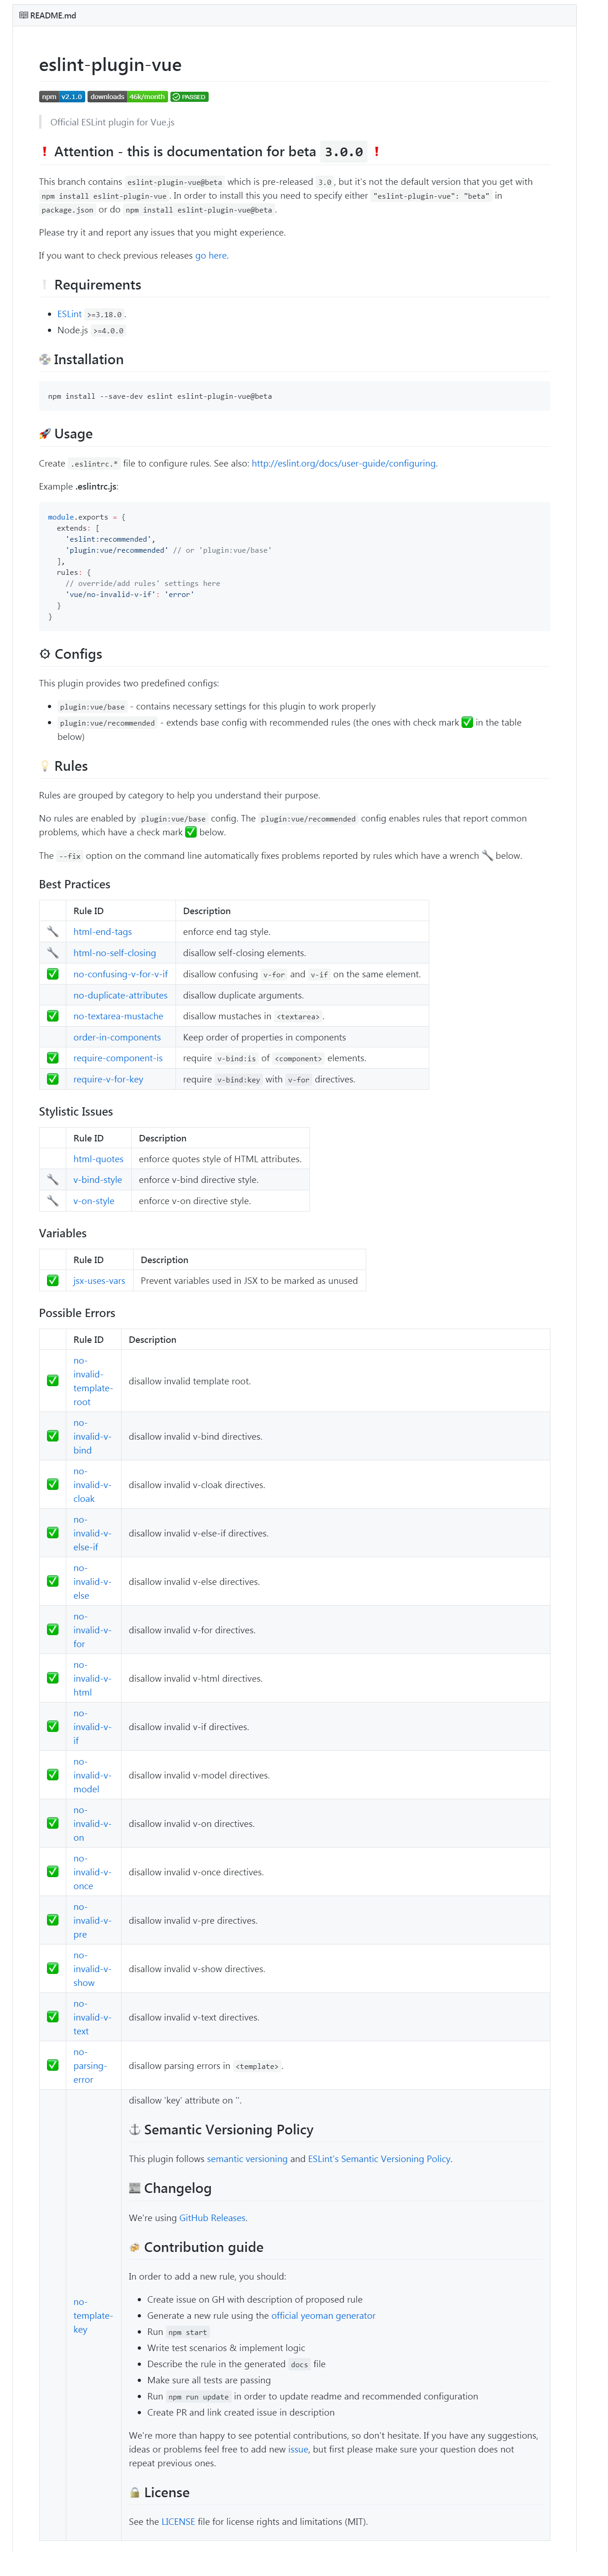Open the no-textarea-mustache rule link
This screenshot has height=2576, width=608.
point(118,1017)
